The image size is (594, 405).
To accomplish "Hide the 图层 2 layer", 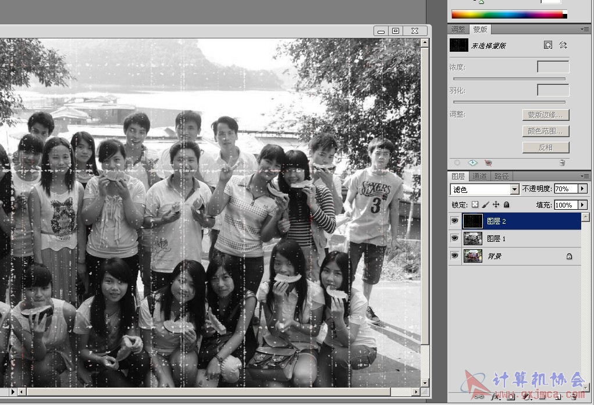I will pos(454,221).
